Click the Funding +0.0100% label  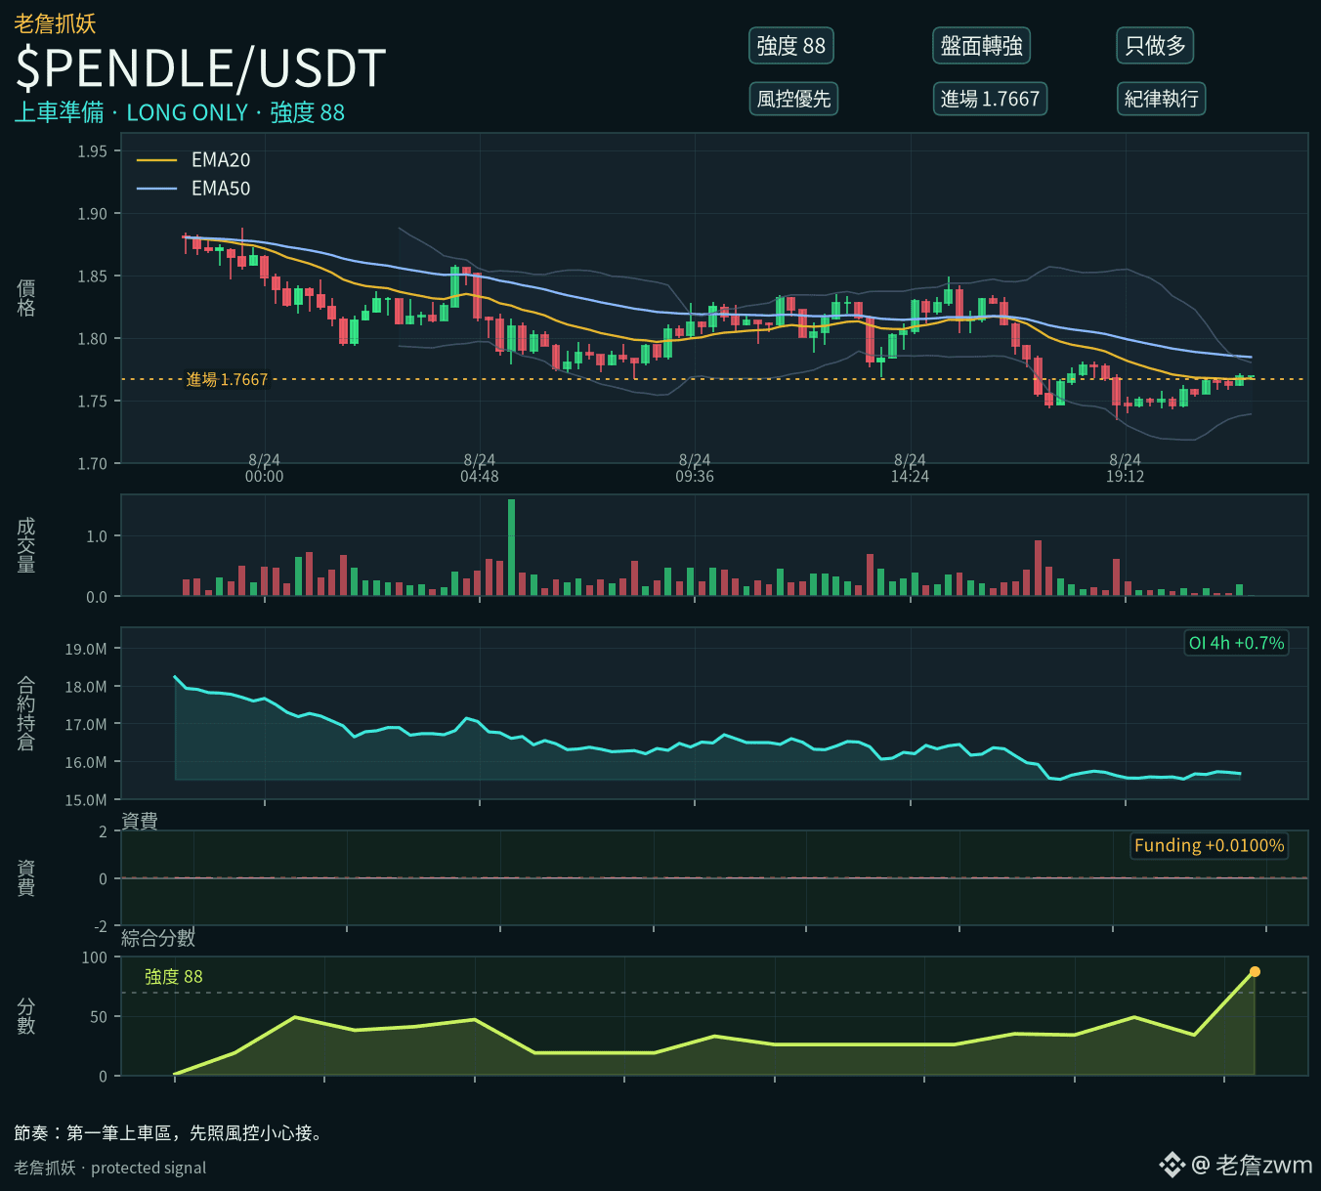[1209, 845]
